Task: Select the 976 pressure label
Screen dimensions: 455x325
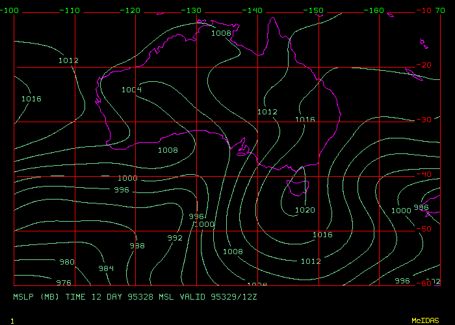Action: (64, 283)
